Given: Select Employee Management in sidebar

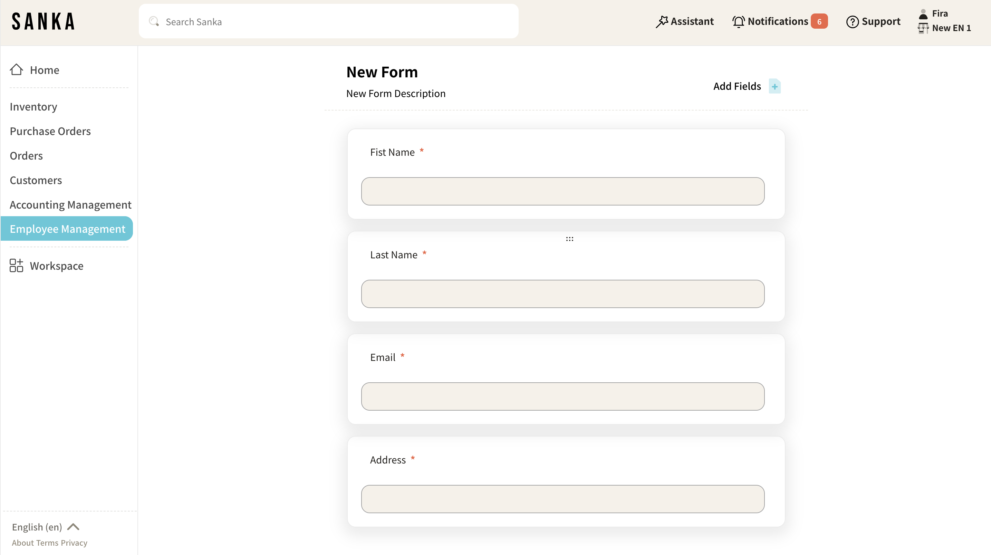Looking at the screenshot, I should pos(67,229).
